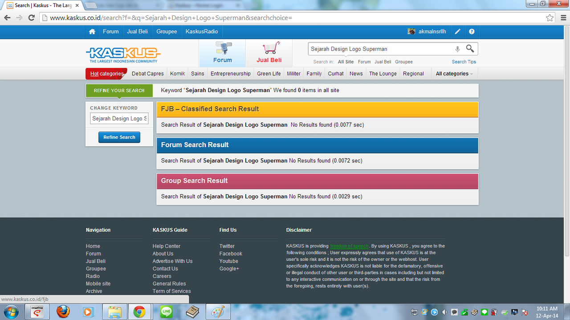The width and height of the screenshot is (570, 320).
Task: Select the Jual Beli tab with cart
Action: click(x=269, y=53)
